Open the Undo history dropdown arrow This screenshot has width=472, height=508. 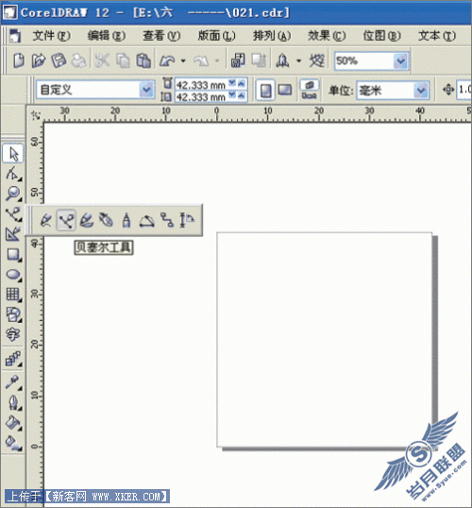[183, 60]
